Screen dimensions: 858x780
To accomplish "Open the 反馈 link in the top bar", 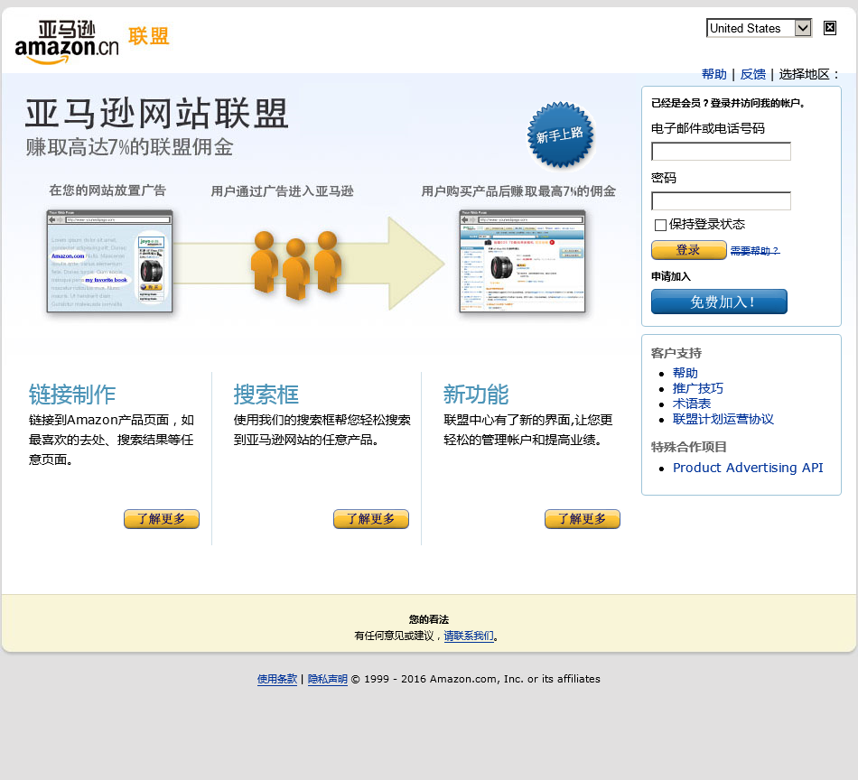I will click(753, 74).
